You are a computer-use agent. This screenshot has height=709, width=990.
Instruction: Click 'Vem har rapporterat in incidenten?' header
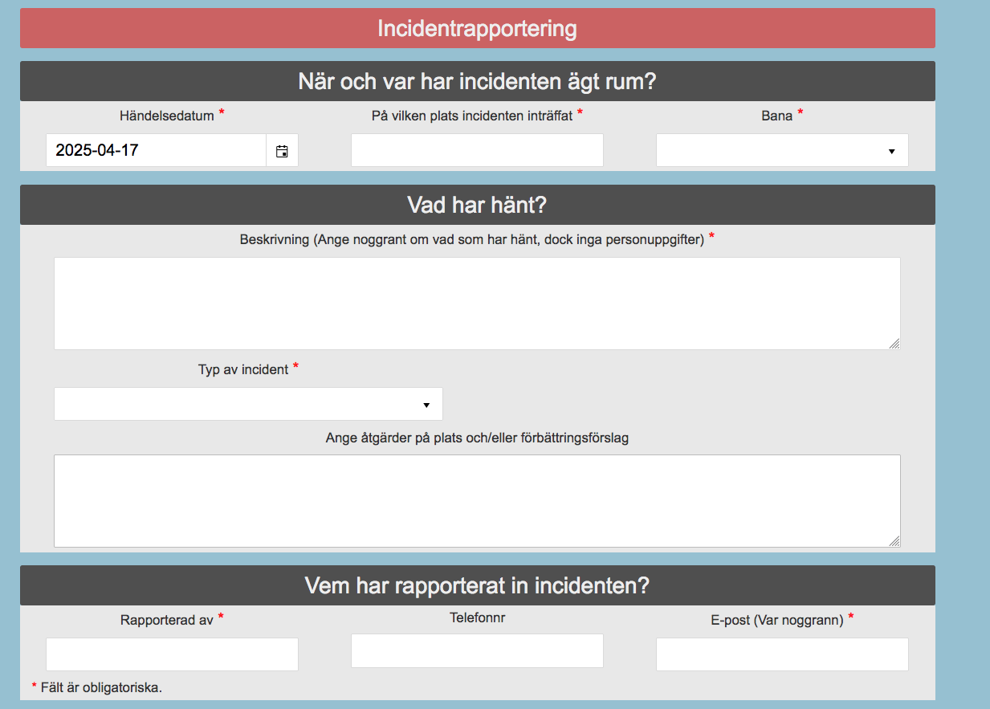[477, 585]
